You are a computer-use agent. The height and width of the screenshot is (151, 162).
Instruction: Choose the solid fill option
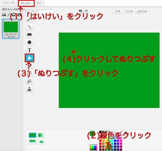click(x=32, y=135)
